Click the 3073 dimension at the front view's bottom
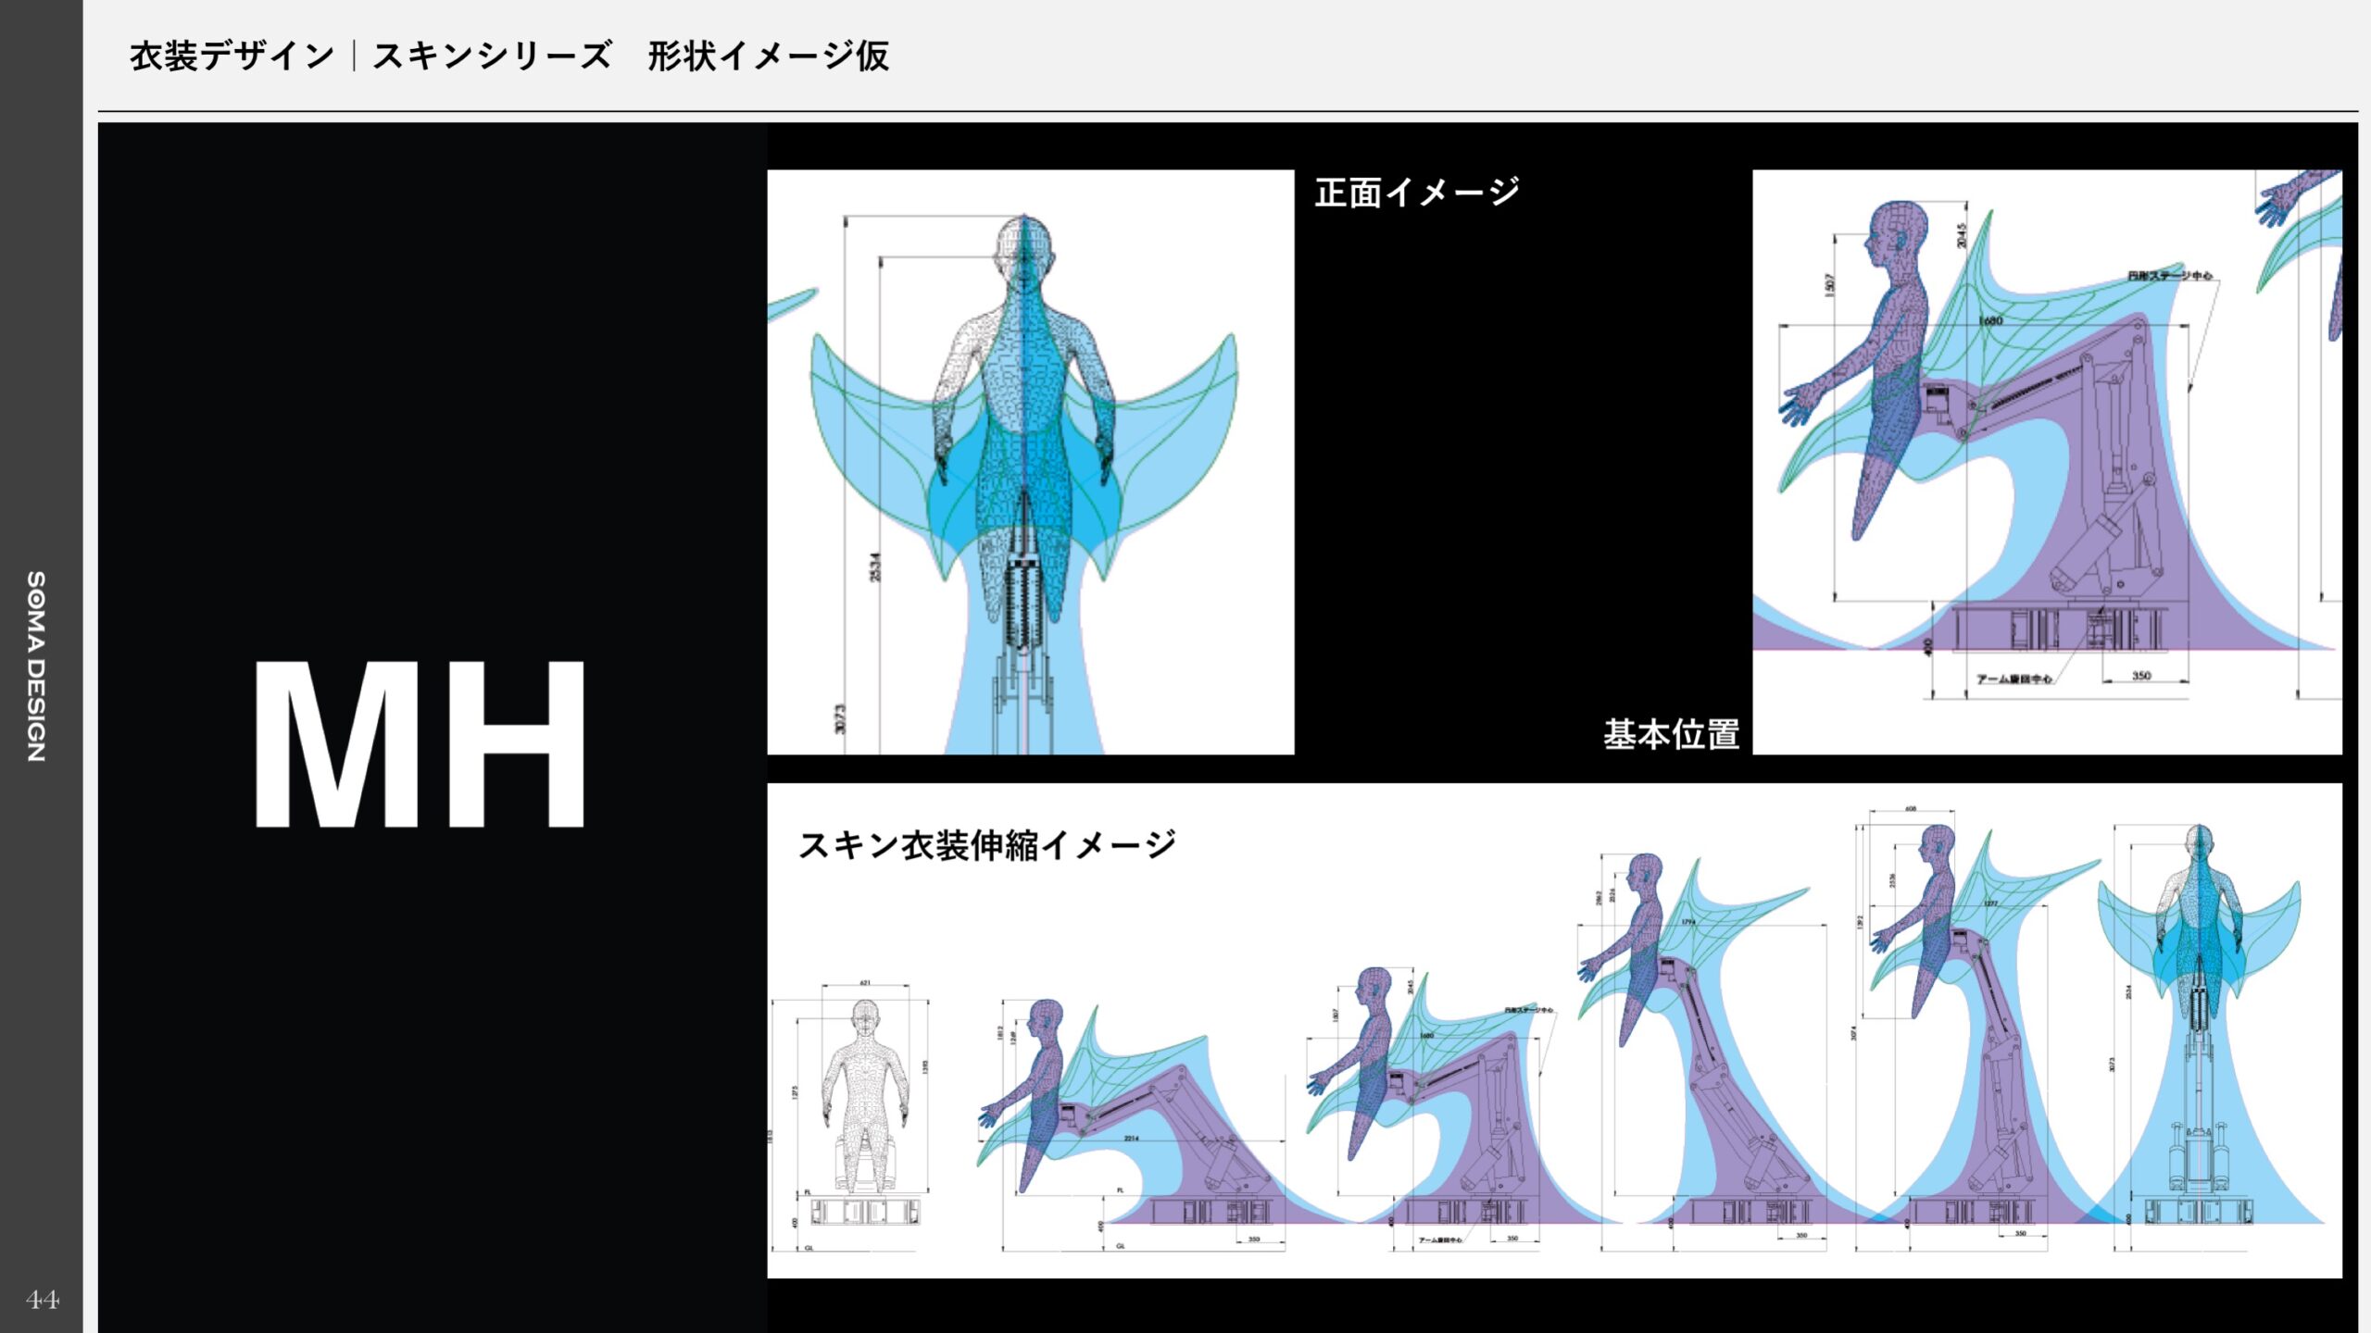The width and height of the screenshot is (2371, 1333). [840, 719]
